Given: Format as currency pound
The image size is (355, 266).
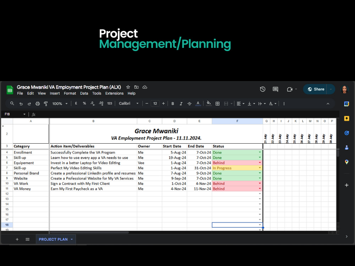Looking at the screenshot, I should coord(76,103).
